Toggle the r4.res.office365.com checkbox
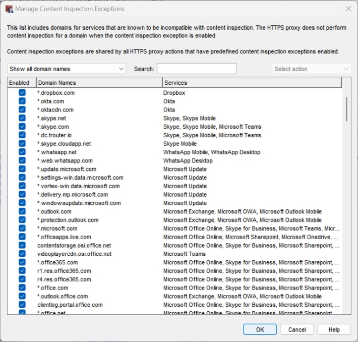 pos(22,279)
